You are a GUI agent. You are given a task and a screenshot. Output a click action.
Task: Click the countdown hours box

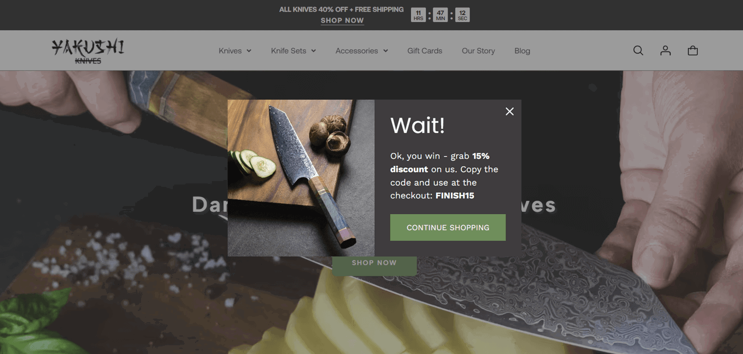tap(419, 15)
